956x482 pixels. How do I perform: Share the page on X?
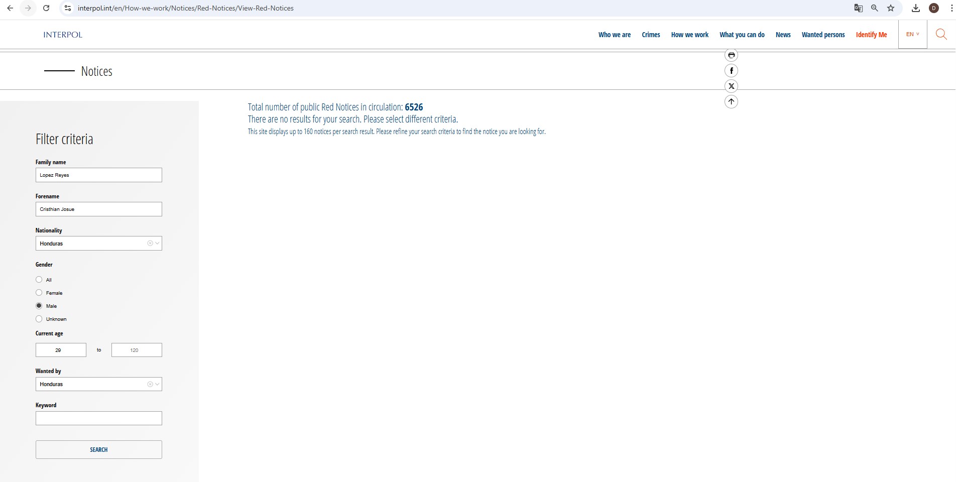731,86
